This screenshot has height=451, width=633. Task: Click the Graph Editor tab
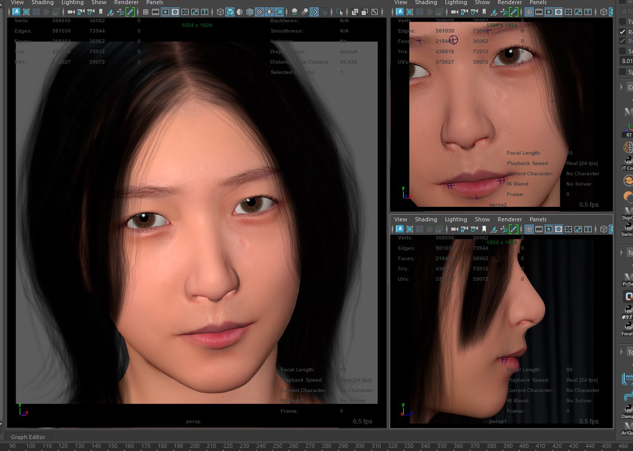pos(28,437)
